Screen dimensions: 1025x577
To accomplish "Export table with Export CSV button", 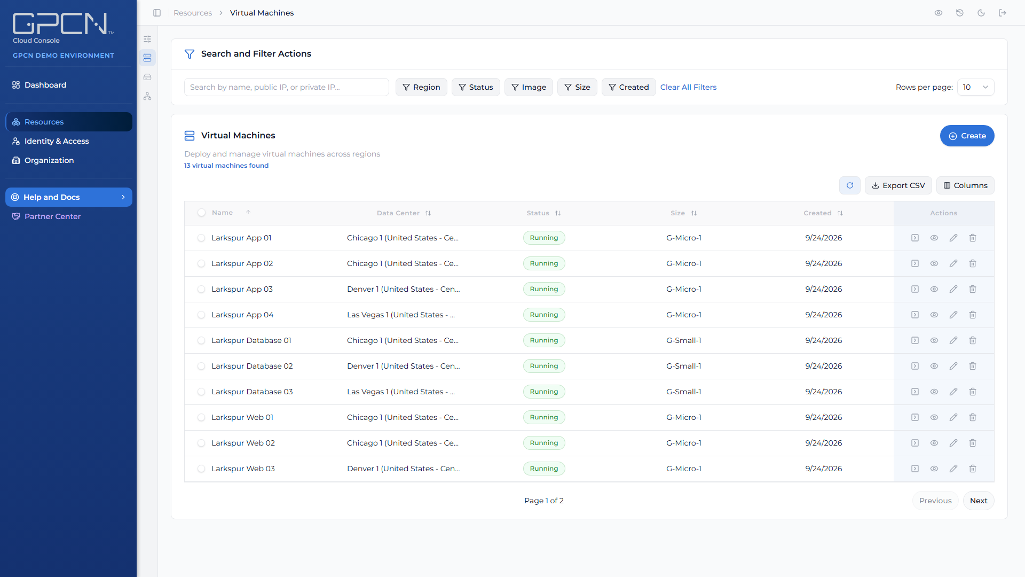I will click(x=898, y=185).
